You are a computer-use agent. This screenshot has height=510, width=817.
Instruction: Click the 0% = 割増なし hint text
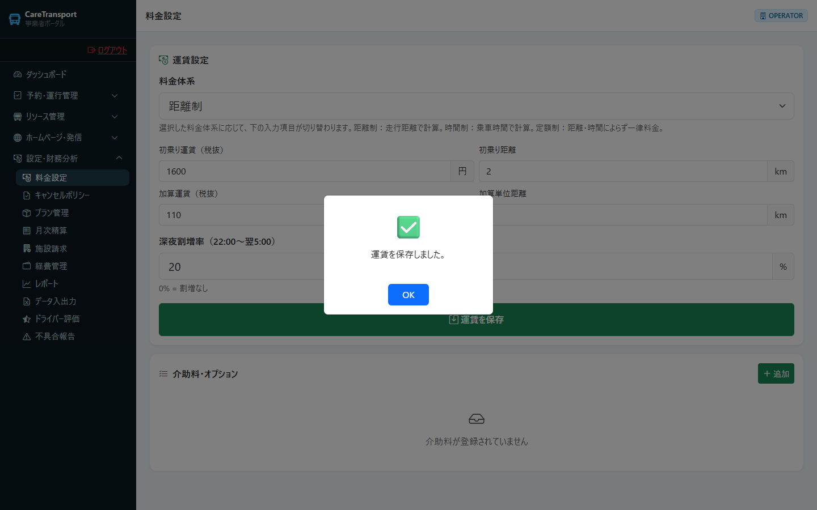tap(183, 288)
